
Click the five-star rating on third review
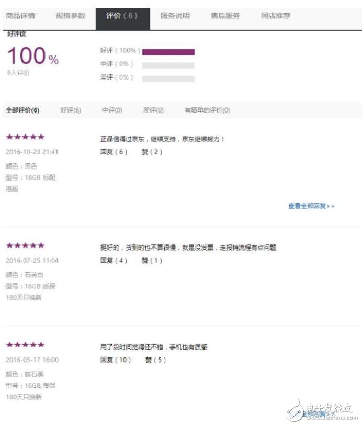pyautogui.click(x=25, y=344)
